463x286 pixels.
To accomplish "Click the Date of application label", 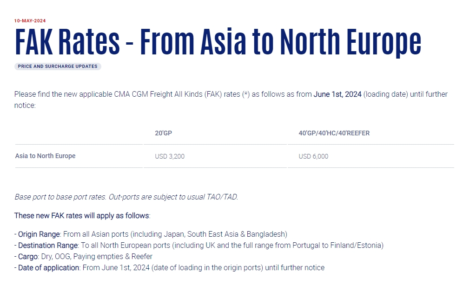I will click(48, 267).
